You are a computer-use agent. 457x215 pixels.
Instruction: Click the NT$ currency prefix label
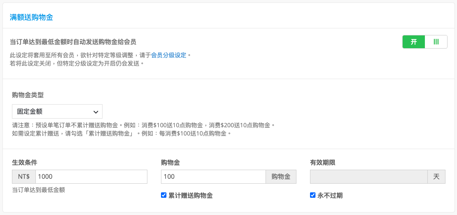(24, 177)
